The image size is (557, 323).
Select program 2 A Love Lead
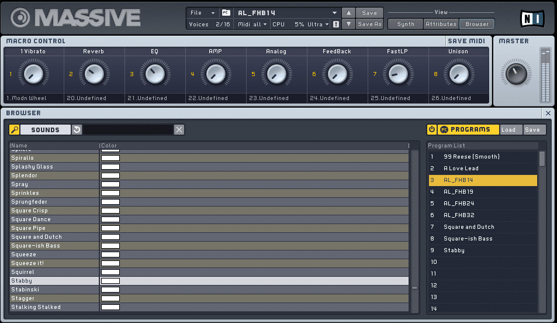pos(483,169)
